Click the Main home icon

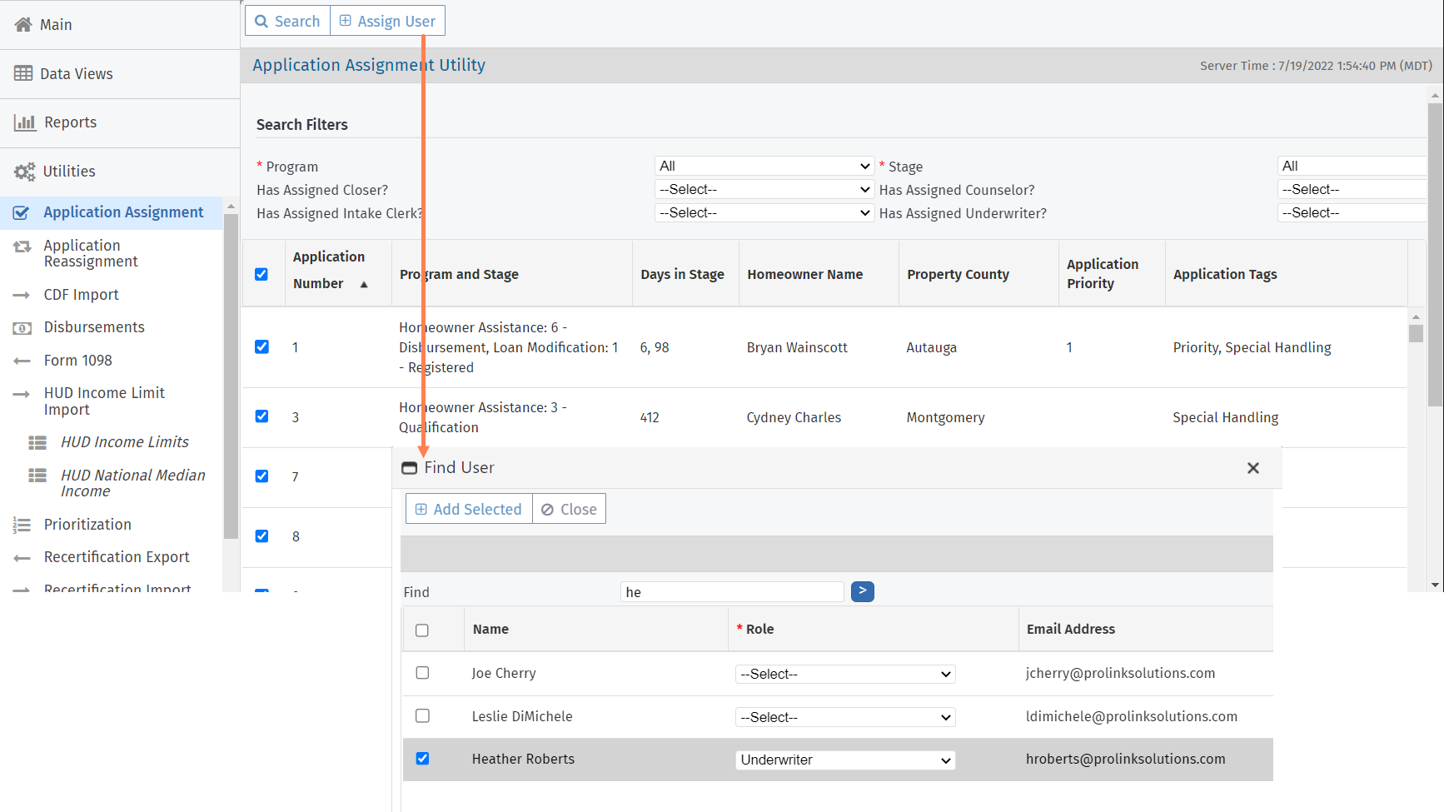click(23, 25)
